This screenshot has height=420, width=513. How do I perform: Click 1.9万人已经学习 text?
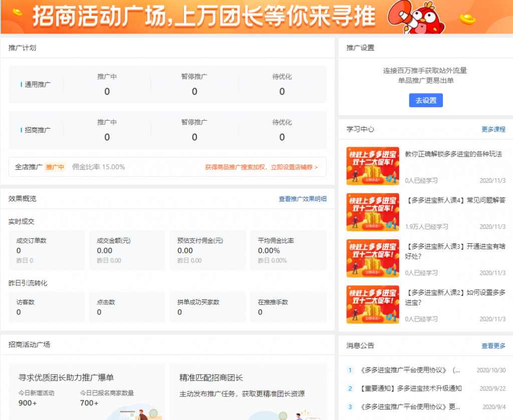(x=426, y=227)
